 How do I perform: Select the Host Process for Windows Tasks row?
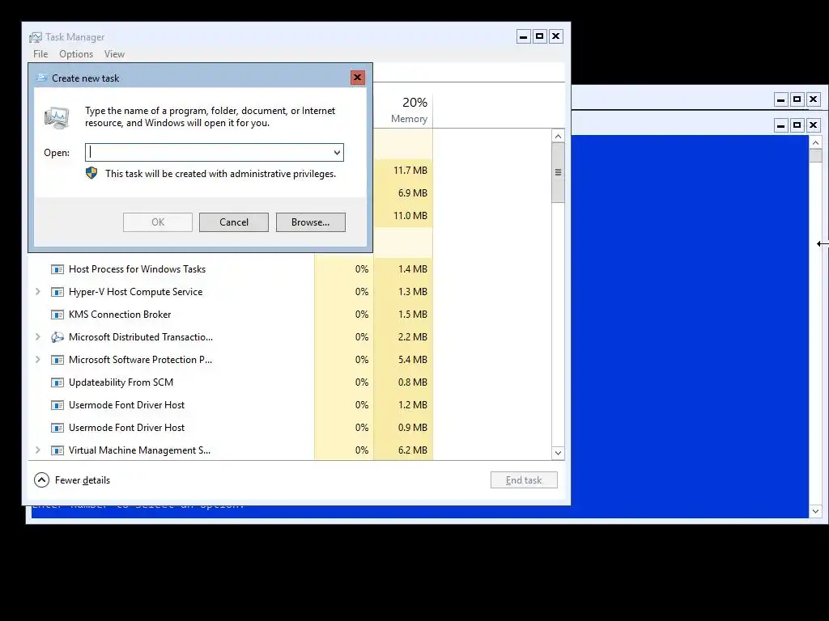click(231, 269)
